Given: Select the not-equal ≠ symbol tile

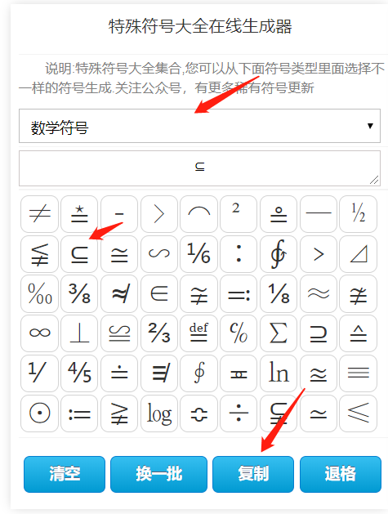Looking at the screenshot, I should (x=40, y=214).
